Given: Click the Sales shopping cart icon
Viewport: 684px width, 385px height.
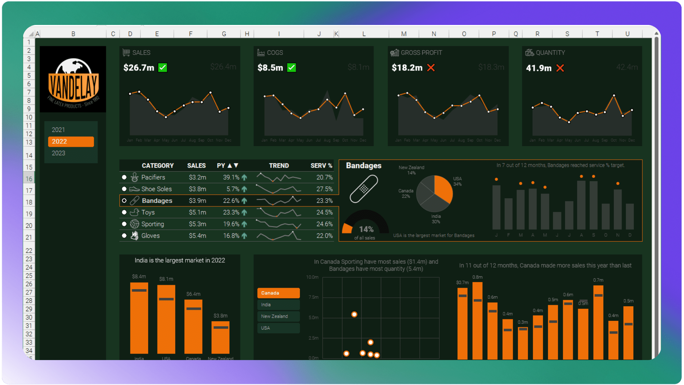Looking at the screenshot, I should pyautogui.click(x=126, y=53).
